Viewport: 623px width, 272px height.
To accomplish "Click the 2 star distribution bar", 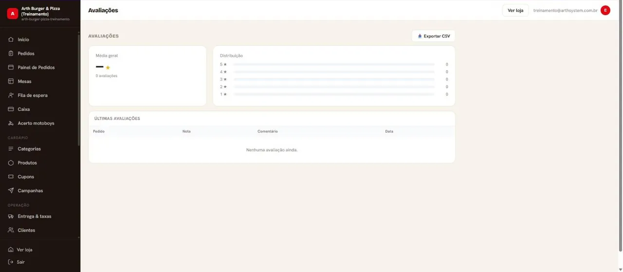I will 334,87.
